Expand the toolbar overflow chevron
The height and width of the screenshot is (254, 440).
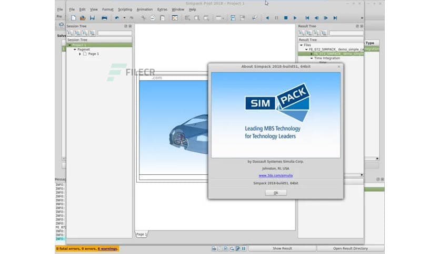pos(362,18)
